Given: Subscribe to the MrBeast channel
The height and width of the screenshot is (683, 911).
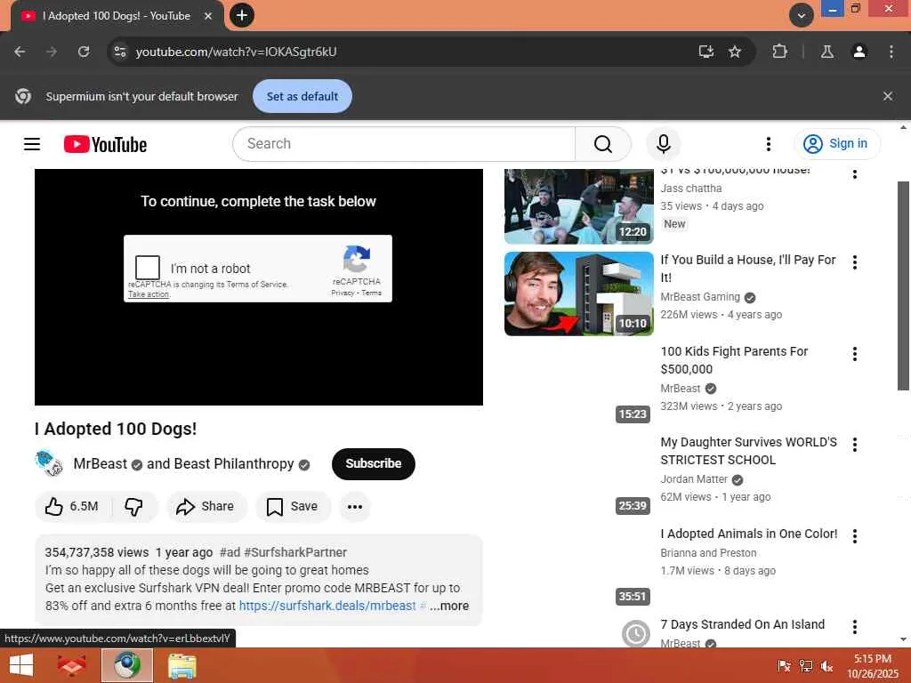Looking at the screenshot, I should click(x=373, y=463).
